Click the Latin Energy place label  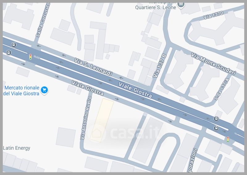coord(17,148)
